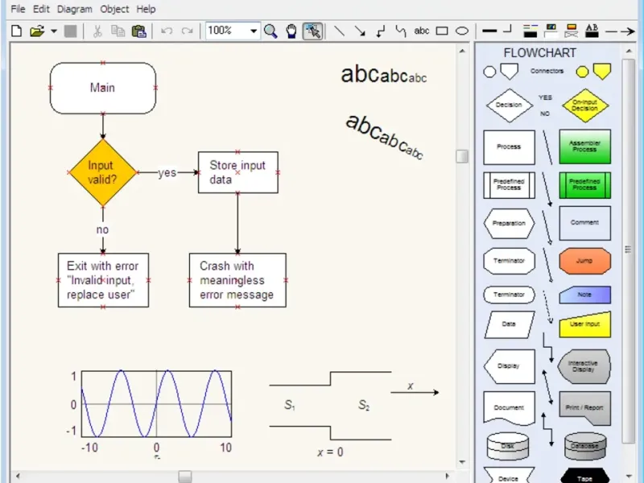Viewport: 644px width, 483px height.
Task: Cut selection with the scissors icon
Action: pos(97,31)
